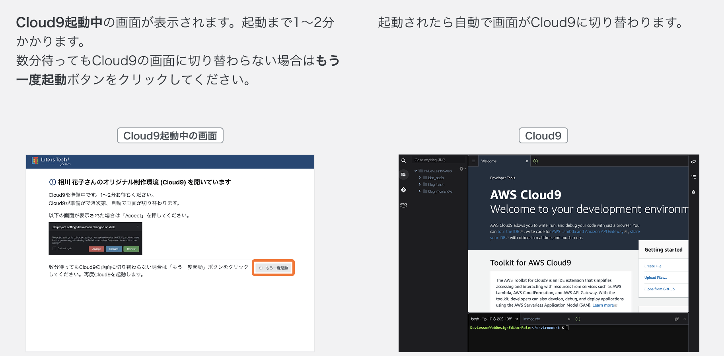Click the editor pane menu icon beside Welcome tab
Screen dimensions: 724x356
point(473,161)
